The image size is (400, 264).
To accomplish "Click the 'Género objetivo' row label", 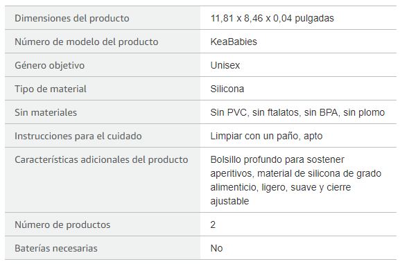I will (x=49, y=66).
